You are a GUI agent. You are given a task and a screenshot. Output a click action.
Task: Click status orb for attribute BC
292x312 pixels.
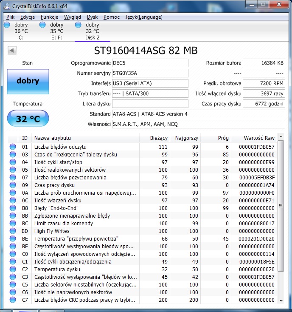click(13, 224)
